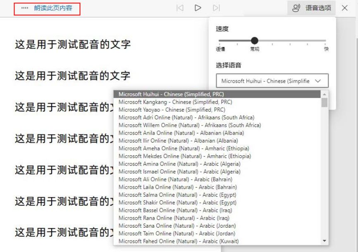358x252 pixels.
Task: Click voice list scroll down arrow
Action: coord(325,241)
